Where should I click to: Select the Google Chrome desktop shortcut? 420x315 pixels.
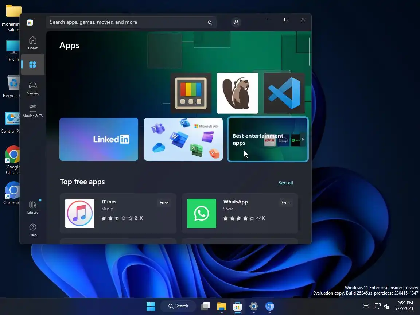click(12, 160)
